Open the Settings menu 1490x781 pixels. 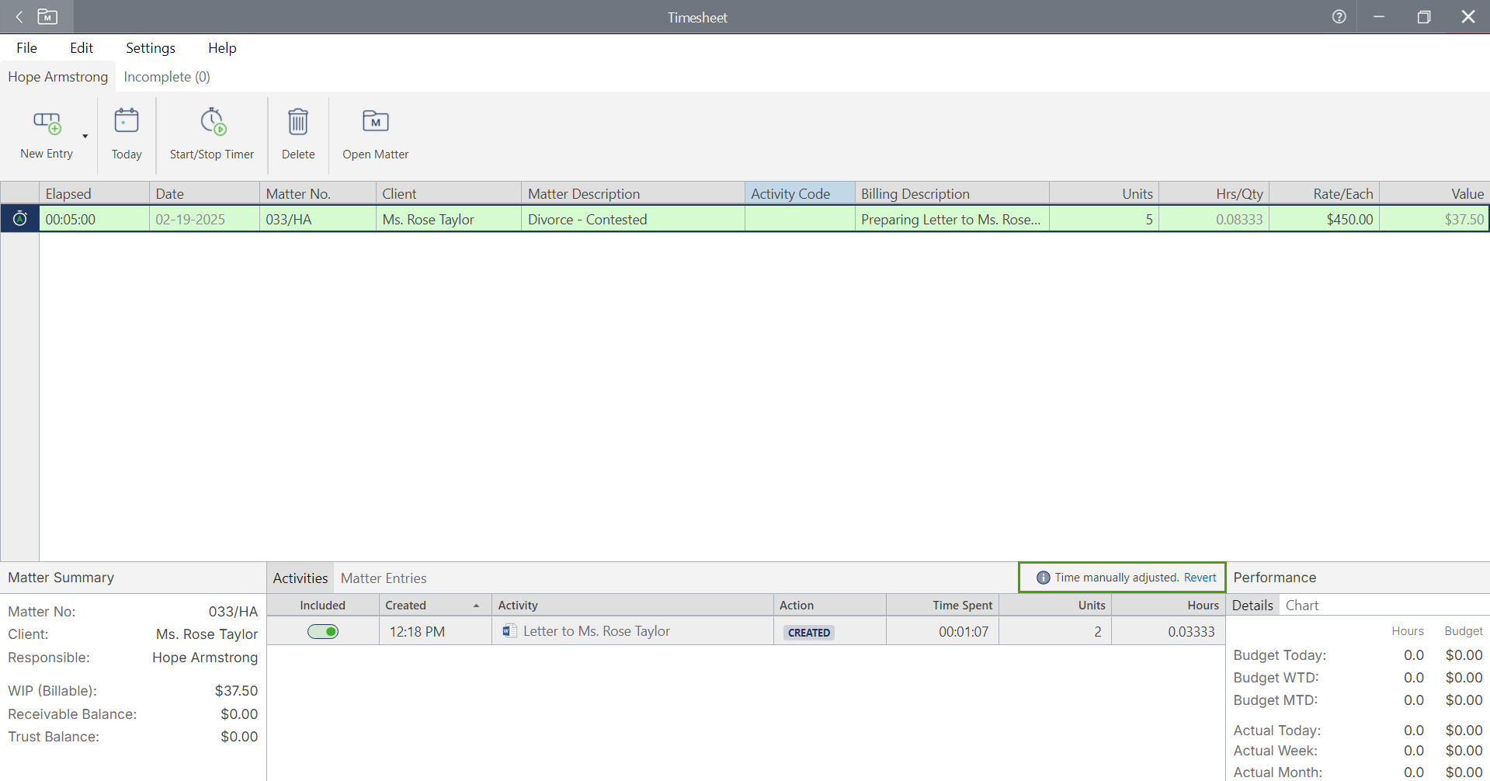(x=151, y=48)
